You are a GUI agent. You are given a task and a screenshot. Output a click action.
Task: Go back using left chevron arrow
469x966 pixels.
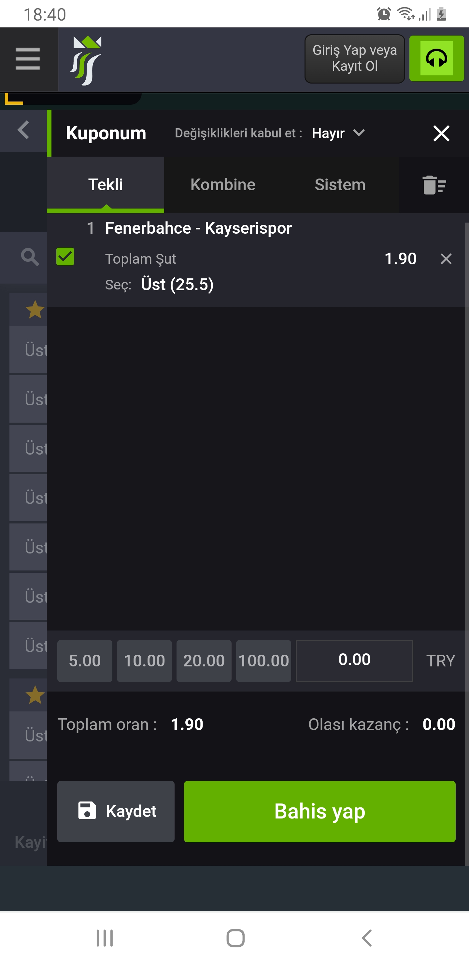23,131
